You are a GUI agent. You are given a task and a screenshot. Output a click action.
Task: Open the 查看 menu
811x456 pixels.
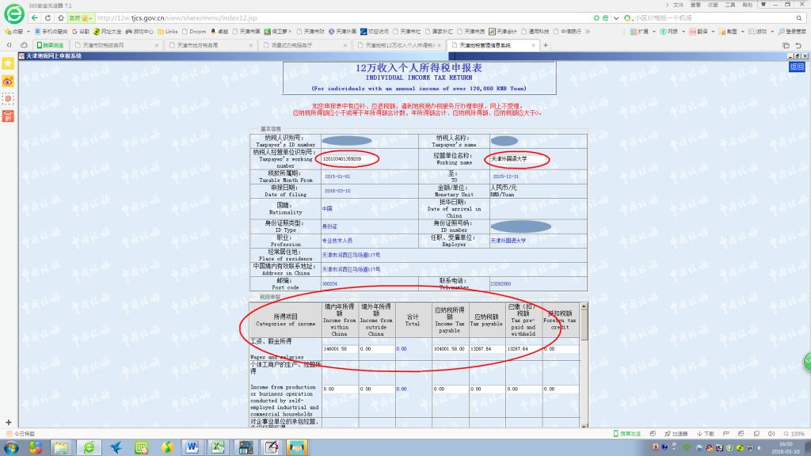coord(695,5)
